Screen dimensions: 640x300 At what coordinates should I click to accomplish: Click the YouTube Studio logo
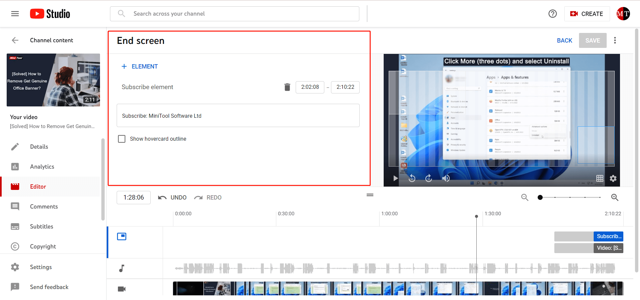point(50,14)
